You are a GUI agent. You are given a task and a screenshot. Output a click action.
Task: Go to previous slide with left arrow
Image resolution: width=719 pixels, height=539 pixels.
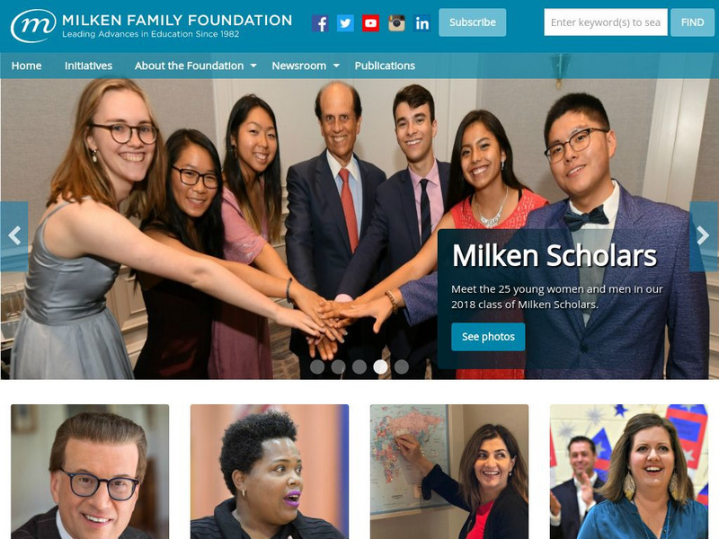point(14,236)
